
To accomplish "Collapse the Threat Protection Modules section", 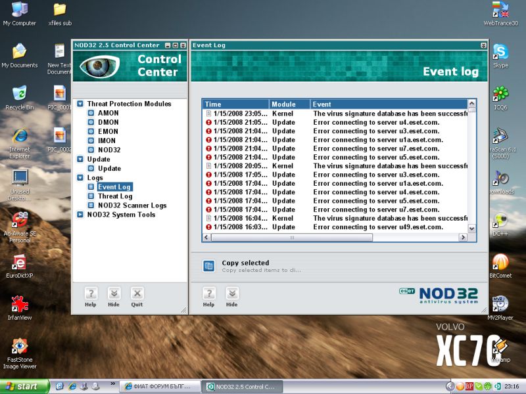I will click(x=80, y=104).
